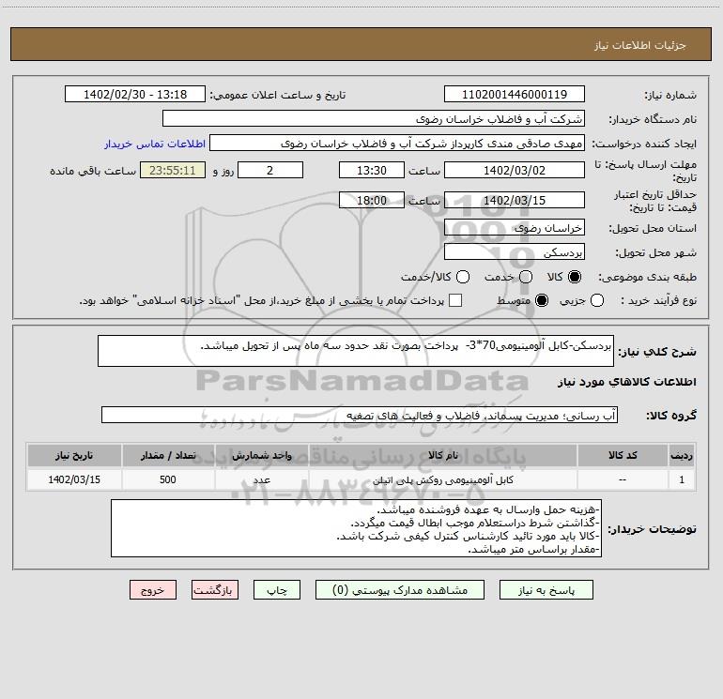Image resolution: width=723 pixels, height=699 pixels.
Task: Choose the جزیی purchase process option
Action: point(596,300)
